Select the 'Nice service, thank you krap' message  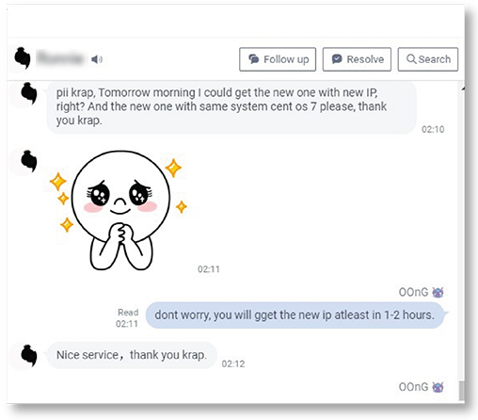pyautogui.click(x=132, y=355)
